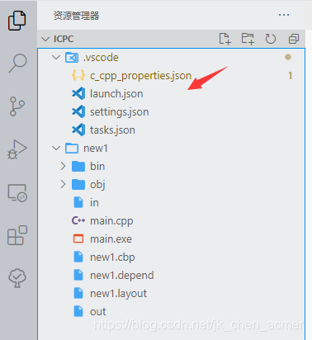Open the Explorer more actions ellipsis
The height and width of the screenshot is (340, 312).
(284, 15)
